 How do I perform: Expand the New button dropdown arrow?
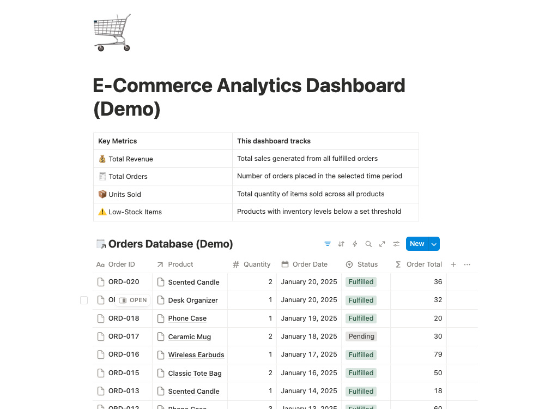(434, 244)
